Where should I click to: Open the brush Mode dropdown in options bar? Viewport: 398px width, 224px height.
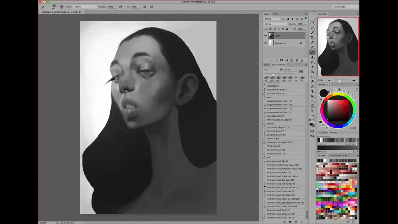pyautogui.click(x=85, y=7)
